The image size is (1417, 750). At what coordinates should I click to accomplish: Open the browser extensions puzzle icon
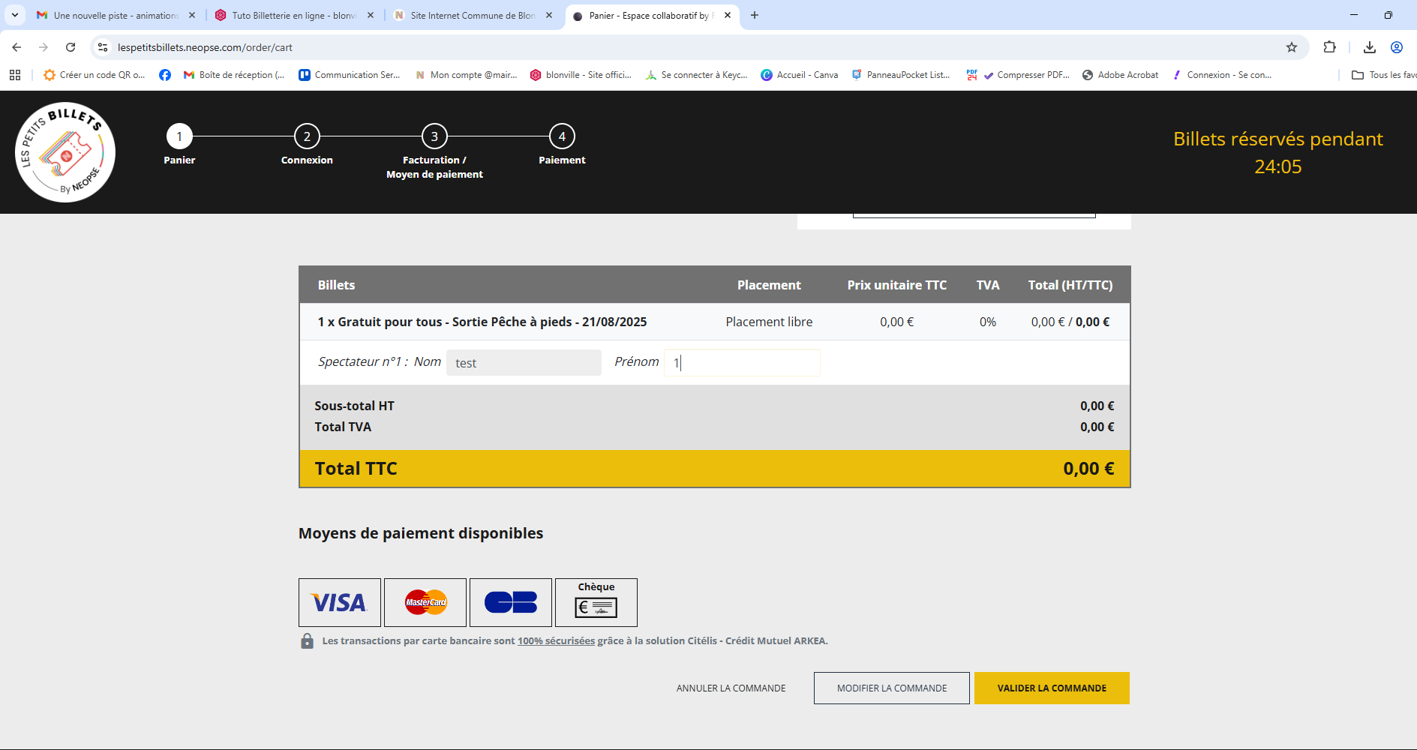coord(1330,47)
